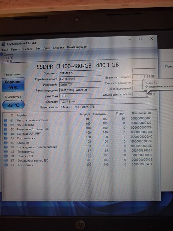The width and height of the screenshot is (173, 231).
Task: Click the status dot for attribute 09
Action: (x=6, y=125)
